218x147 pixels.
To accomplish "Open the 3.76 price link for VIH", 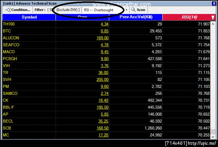I will click(105, 66).
